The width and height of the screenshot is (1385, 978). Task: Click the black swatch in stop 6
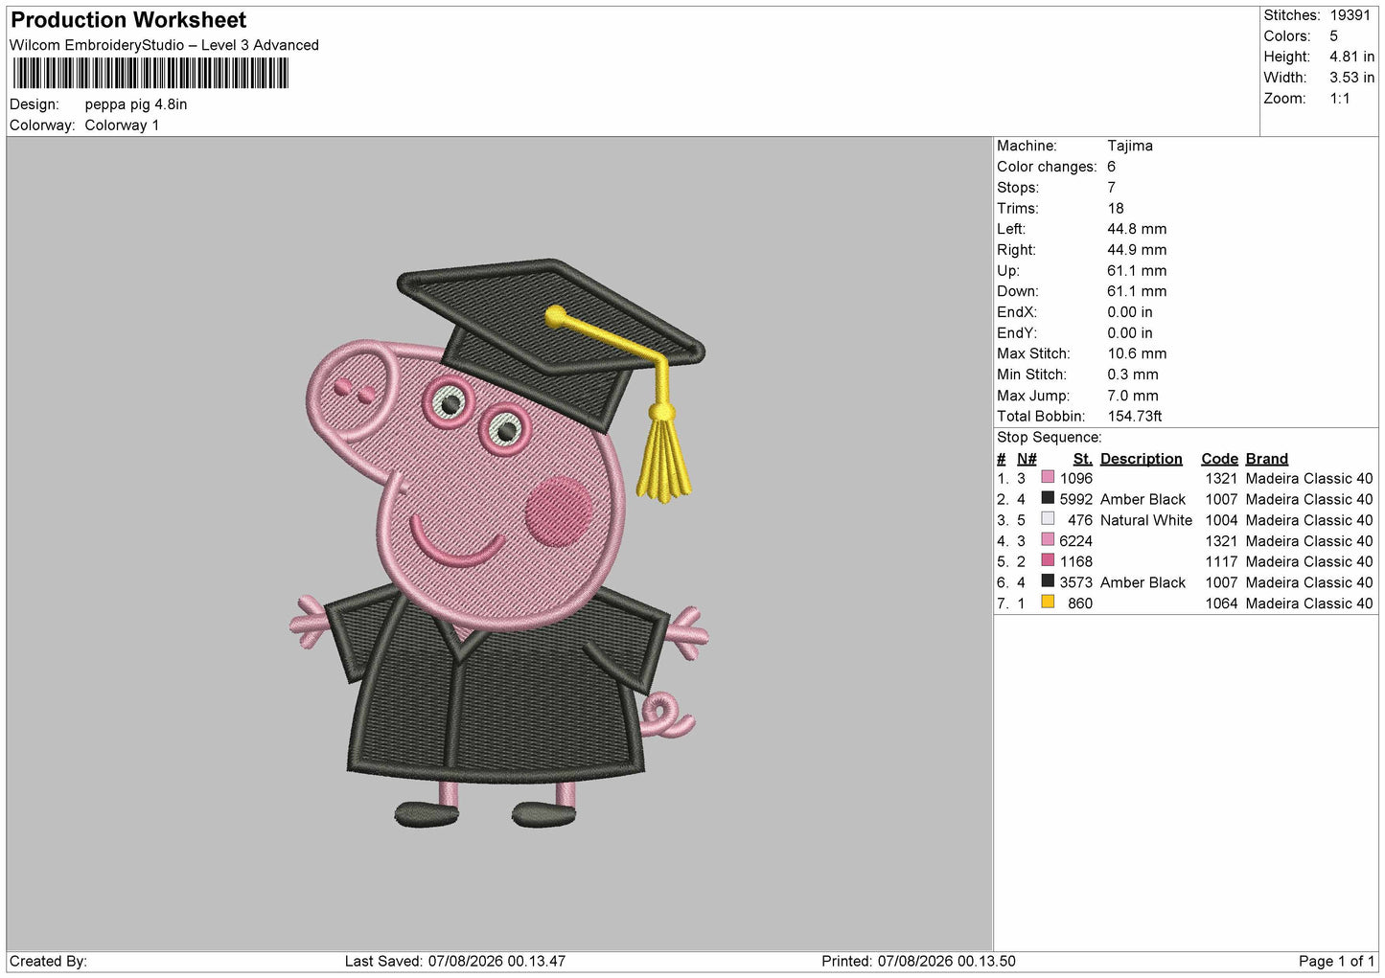[1048, 581]
